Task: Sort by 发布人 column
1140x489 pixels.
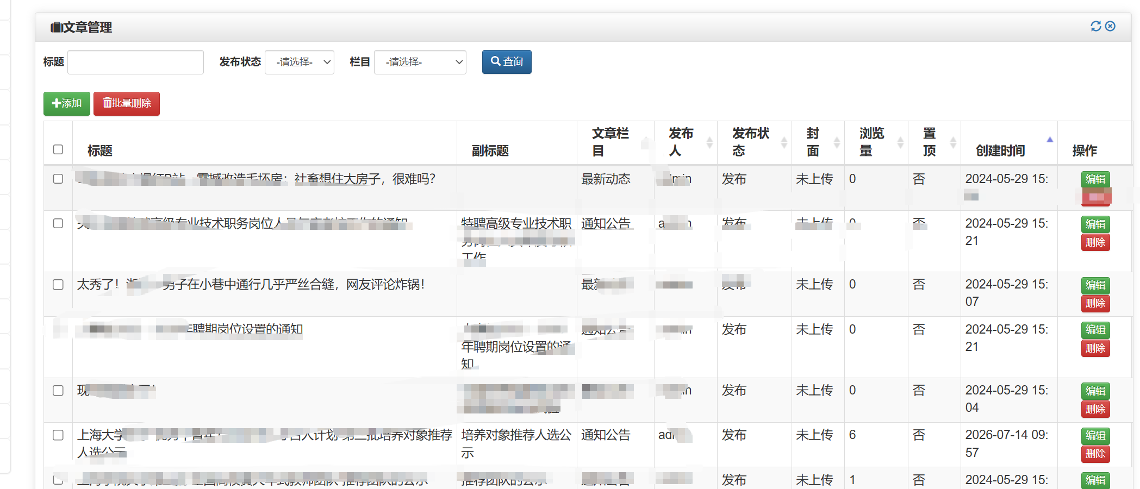Action: pyautogui.click(x=686, y=142)
